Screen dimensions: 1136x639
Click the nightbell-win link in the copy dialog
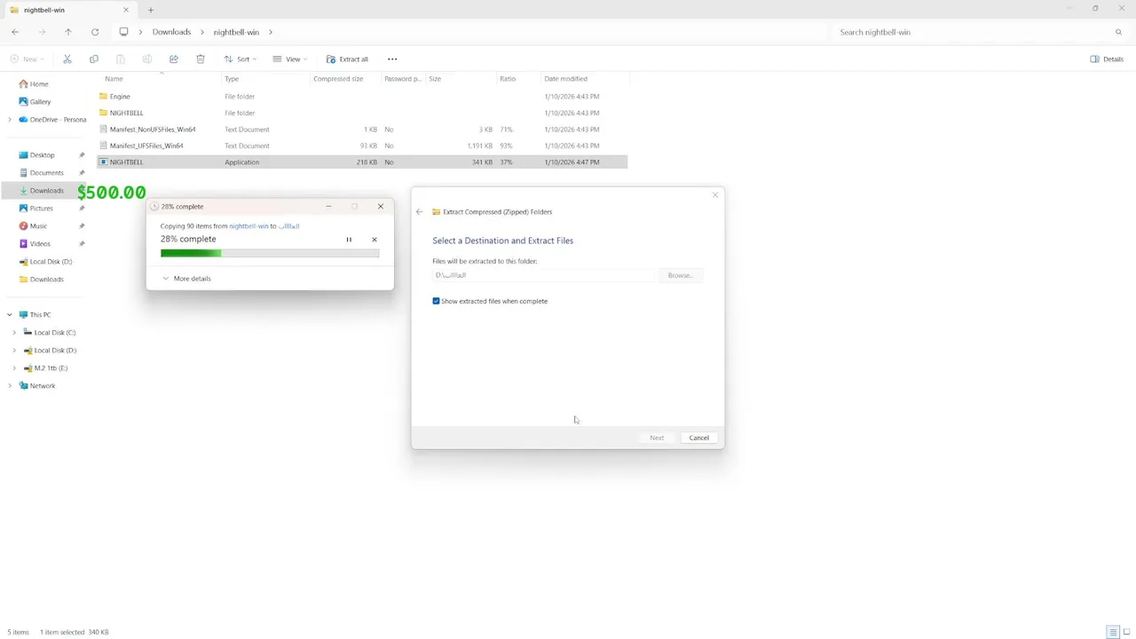pos(248,226)
